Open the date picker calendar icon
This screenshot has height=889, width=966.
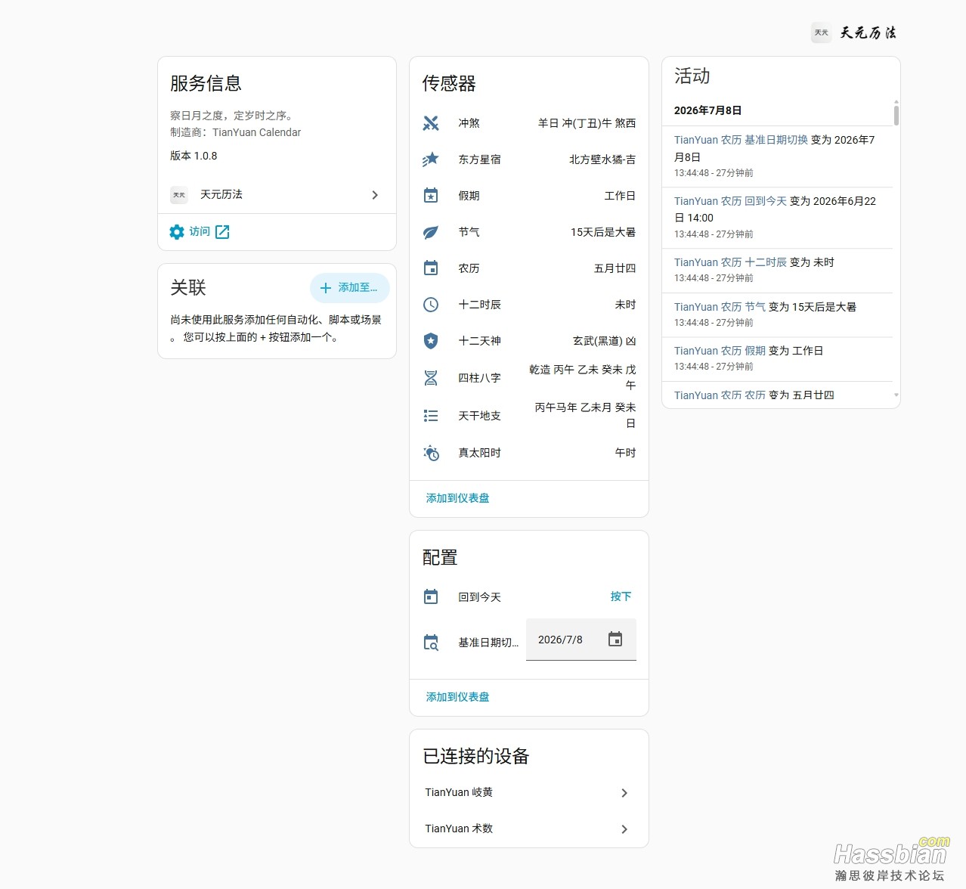[x=615, y=640]
